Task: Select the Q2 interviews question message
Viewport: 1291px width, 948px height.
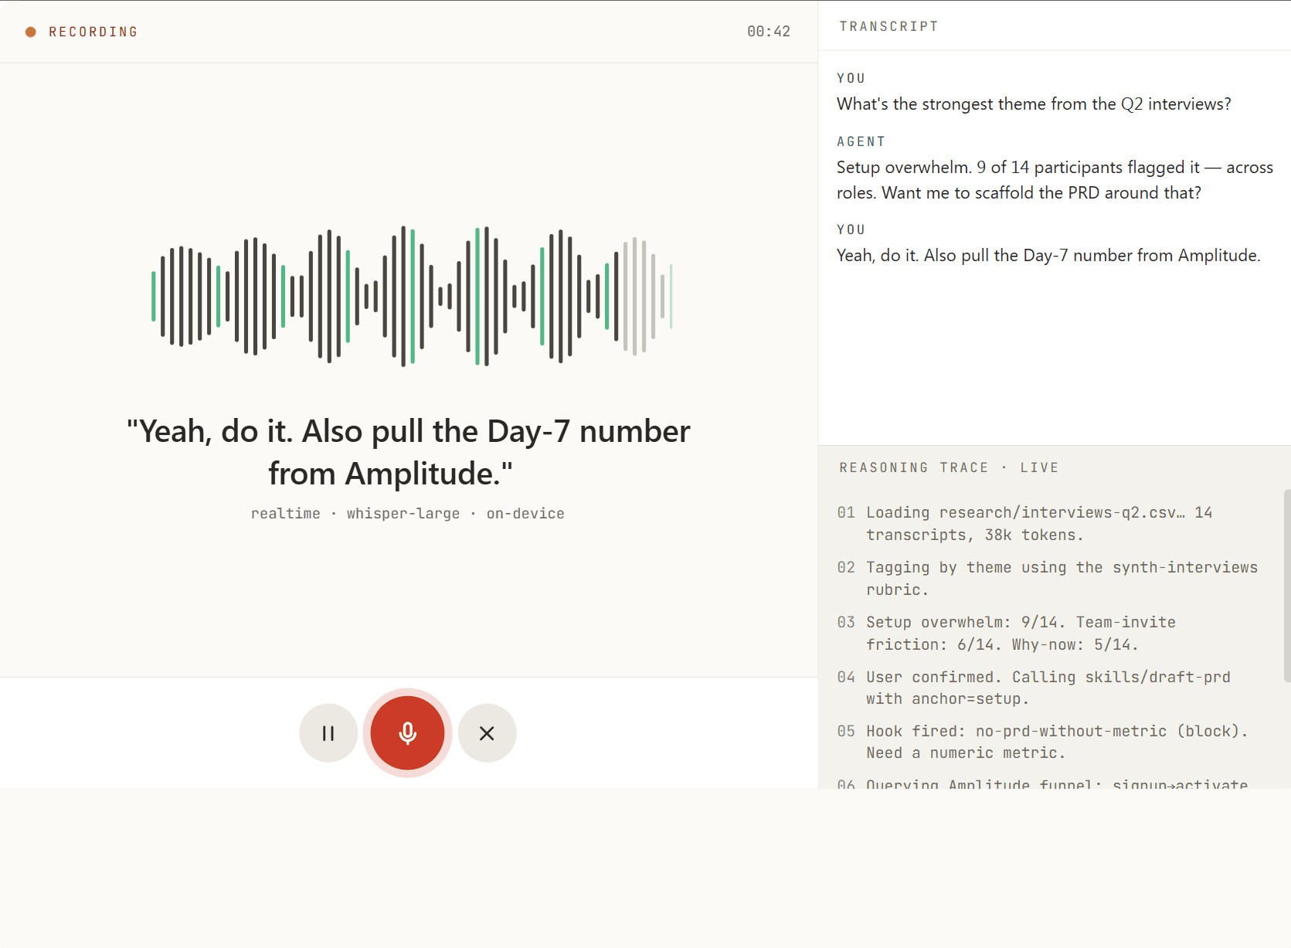Action: (x=1034, y=104)
